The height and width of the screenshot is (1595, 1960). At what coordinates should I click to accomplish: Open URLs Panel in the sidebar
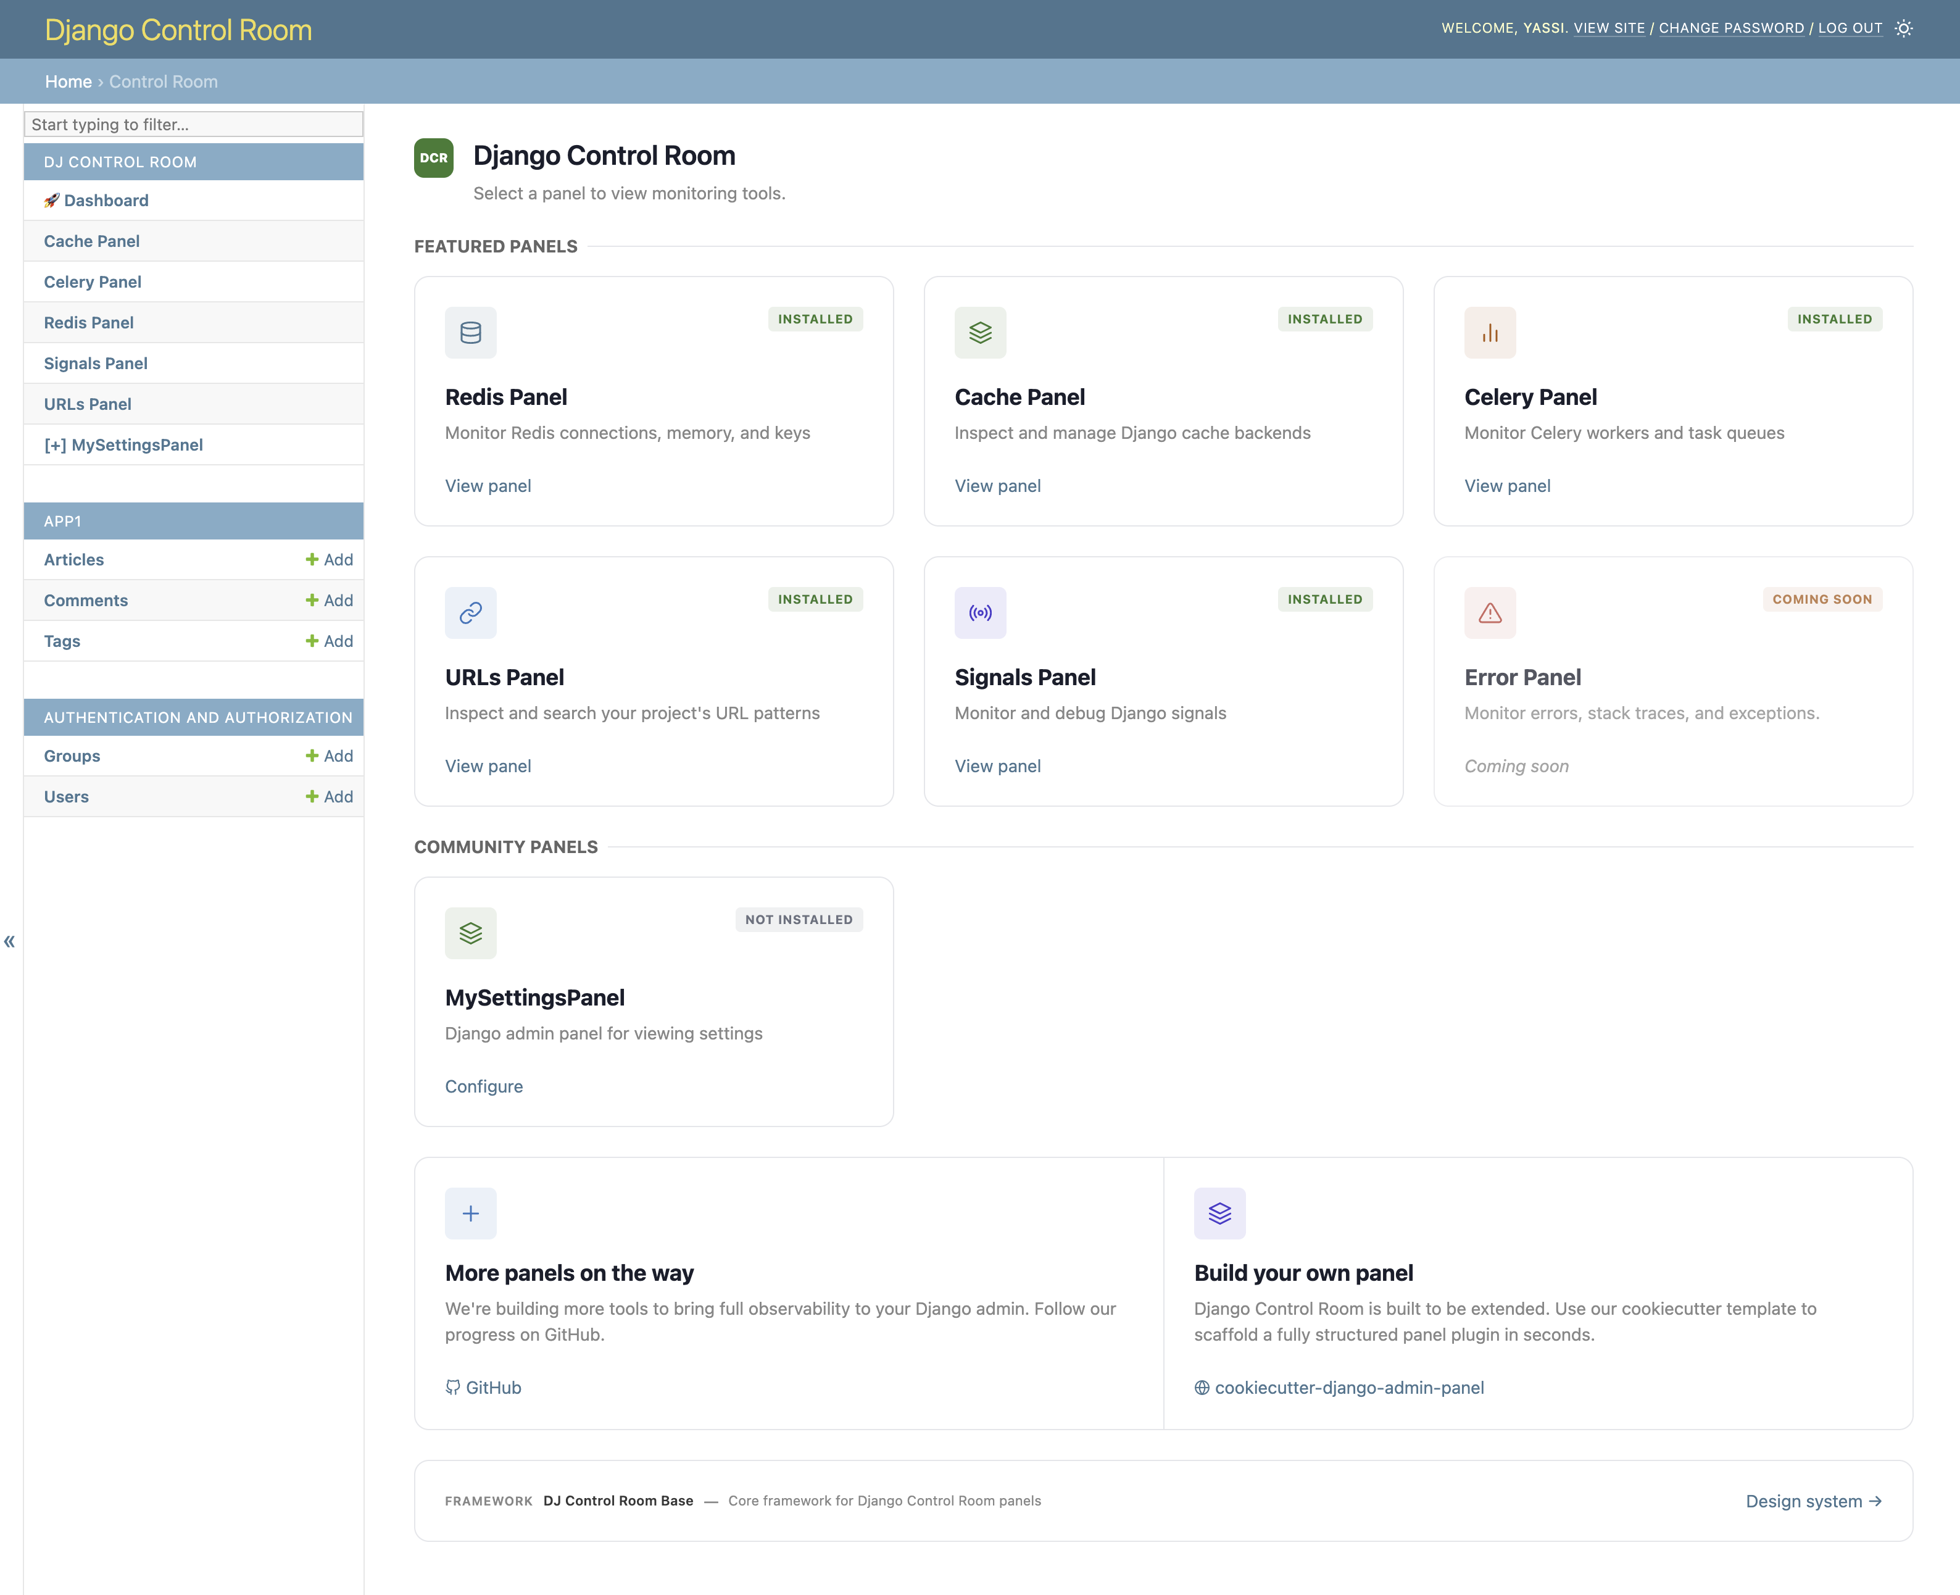[87, 404]
